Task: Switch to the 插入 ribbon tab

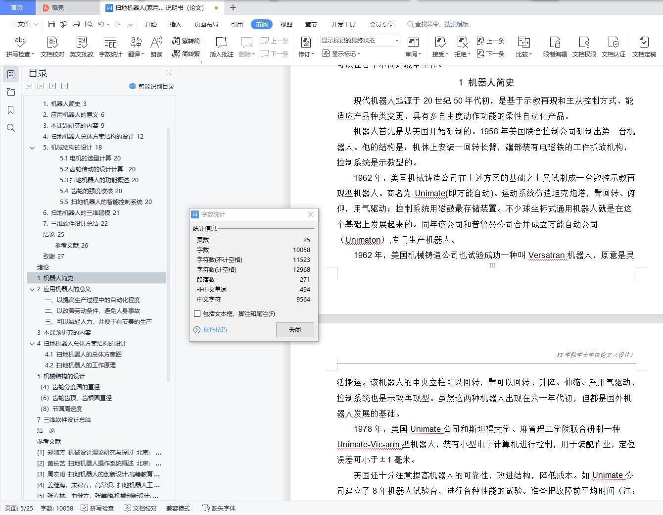Action: (176, 24)
